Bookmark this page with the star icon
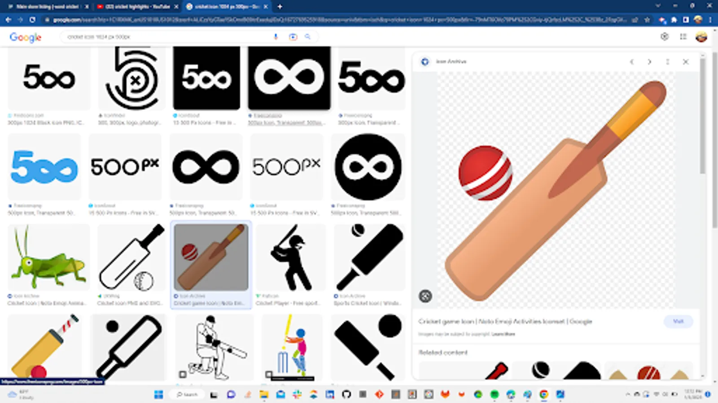Viewport: 718px width, 403px height. [x=647, y=20]
